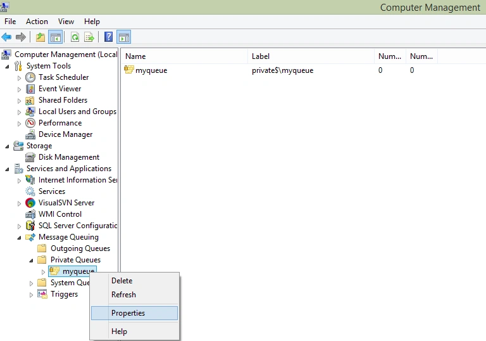Image resolution: width=486 pixels, height=341 pixels.
Task: Click the Refresh toolbar icon
Action: coord(75,37)
